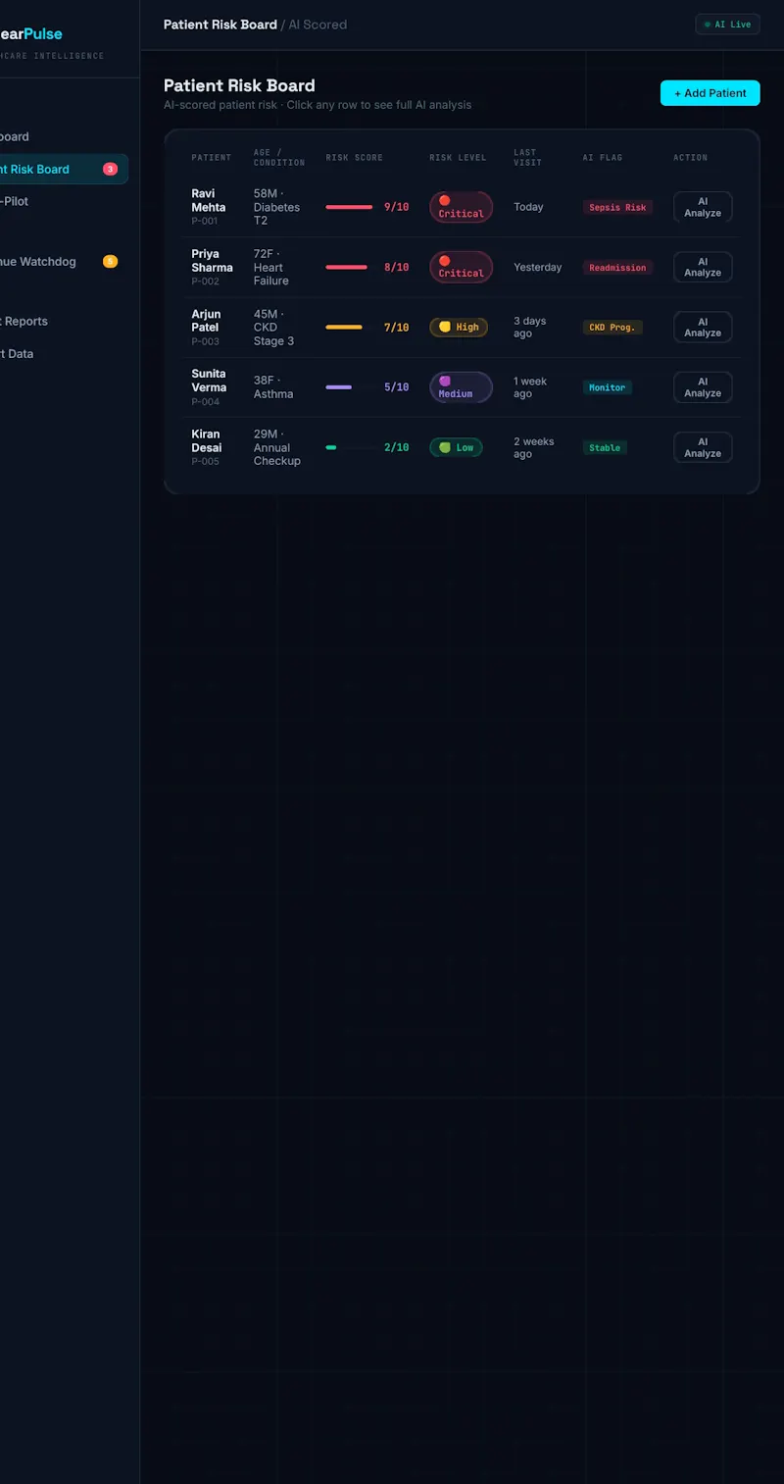This screenshot has width=784, height=1484.
Task: Click the Risk Score column header
Action: [355, 158]
